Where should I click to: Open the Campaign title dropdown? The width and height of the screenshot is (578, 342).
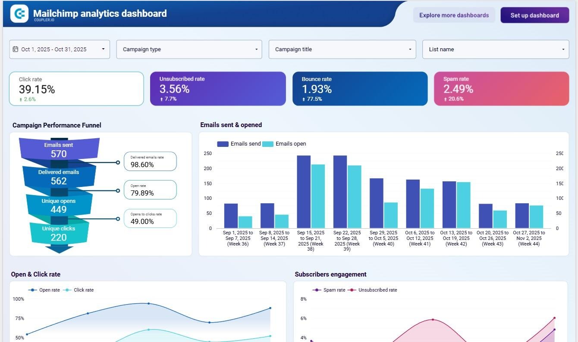coord(341,49)
